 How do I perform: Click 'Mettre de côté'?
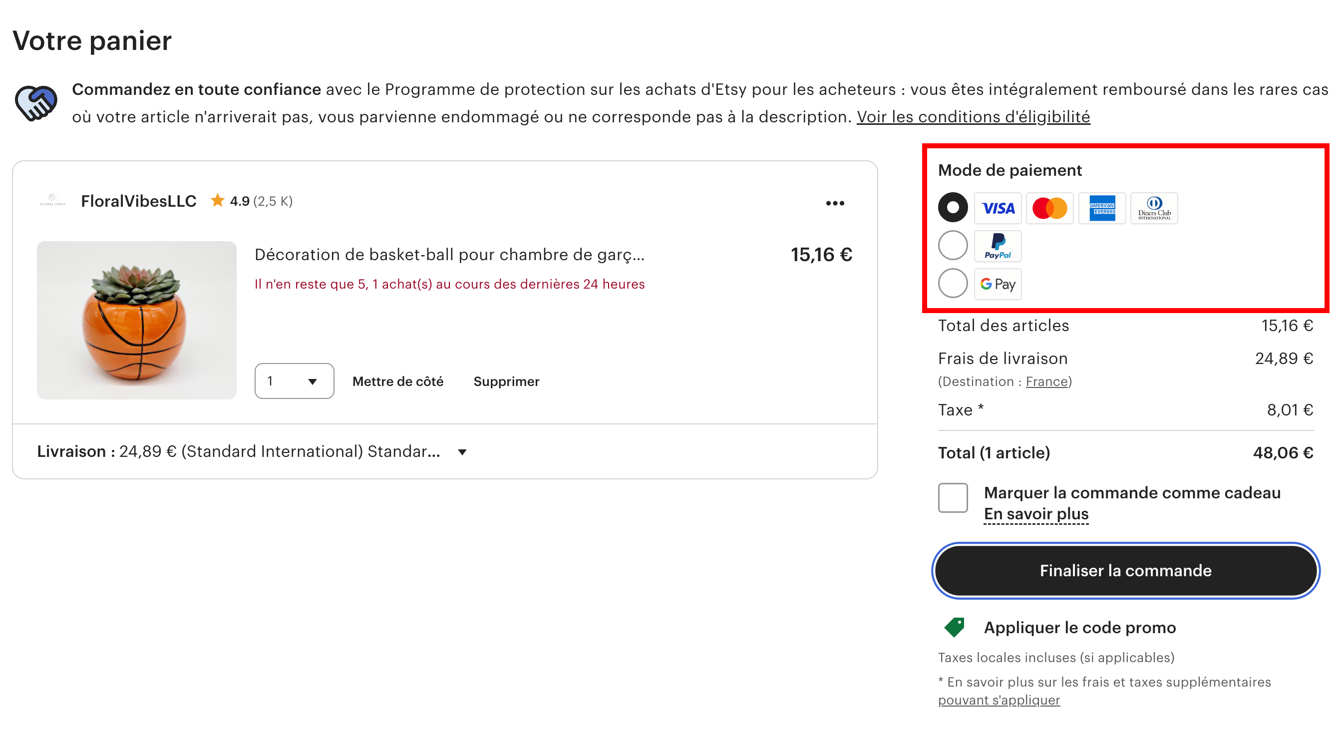pyautogui.click(x=398, y=381)
